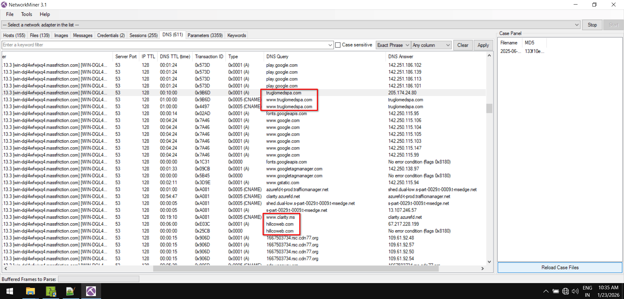
Task: Switch to the Credentials tab
Action: coord(111,35)
